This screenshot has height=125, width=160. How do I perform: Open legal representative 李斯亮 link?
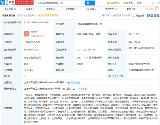click(34, 32)
